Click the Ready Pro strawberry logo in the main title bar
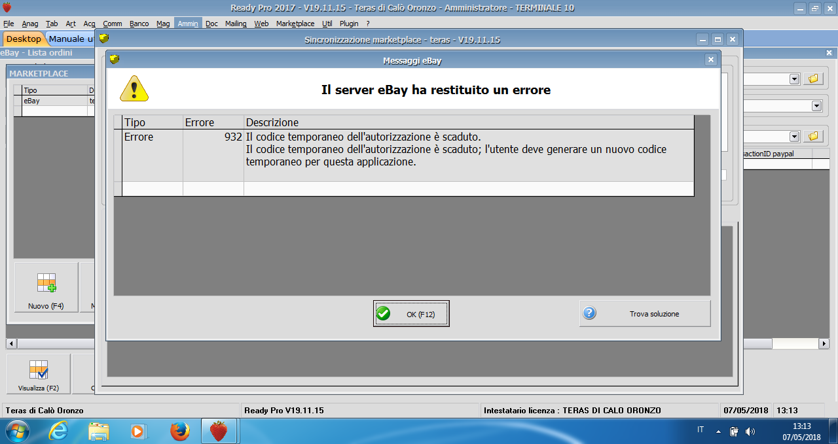Viewport: 838px width, 444px height. pos(7,8)
